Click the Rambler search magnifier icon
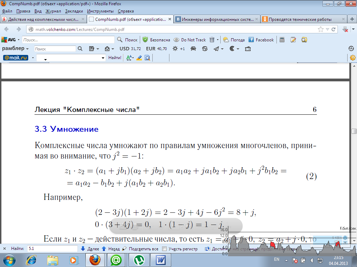 [80, 49]
